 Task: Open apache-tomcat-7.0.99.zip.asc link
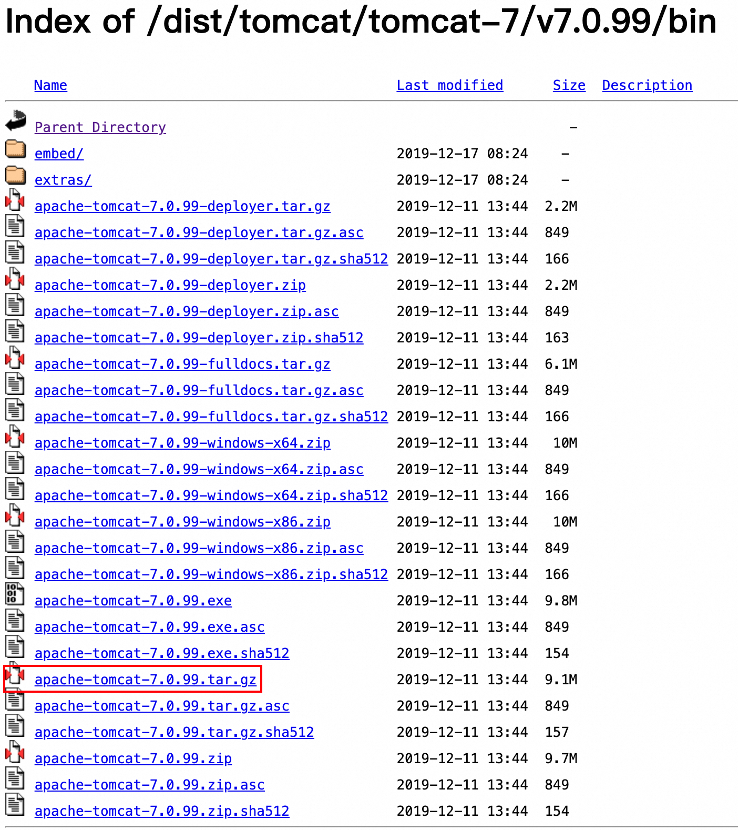tap(150, 785)
